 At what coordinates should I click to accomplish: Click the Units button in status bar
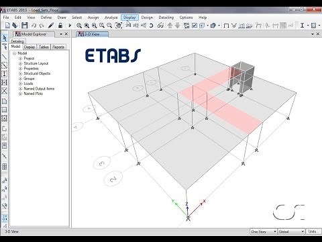(x=313, y=231)
